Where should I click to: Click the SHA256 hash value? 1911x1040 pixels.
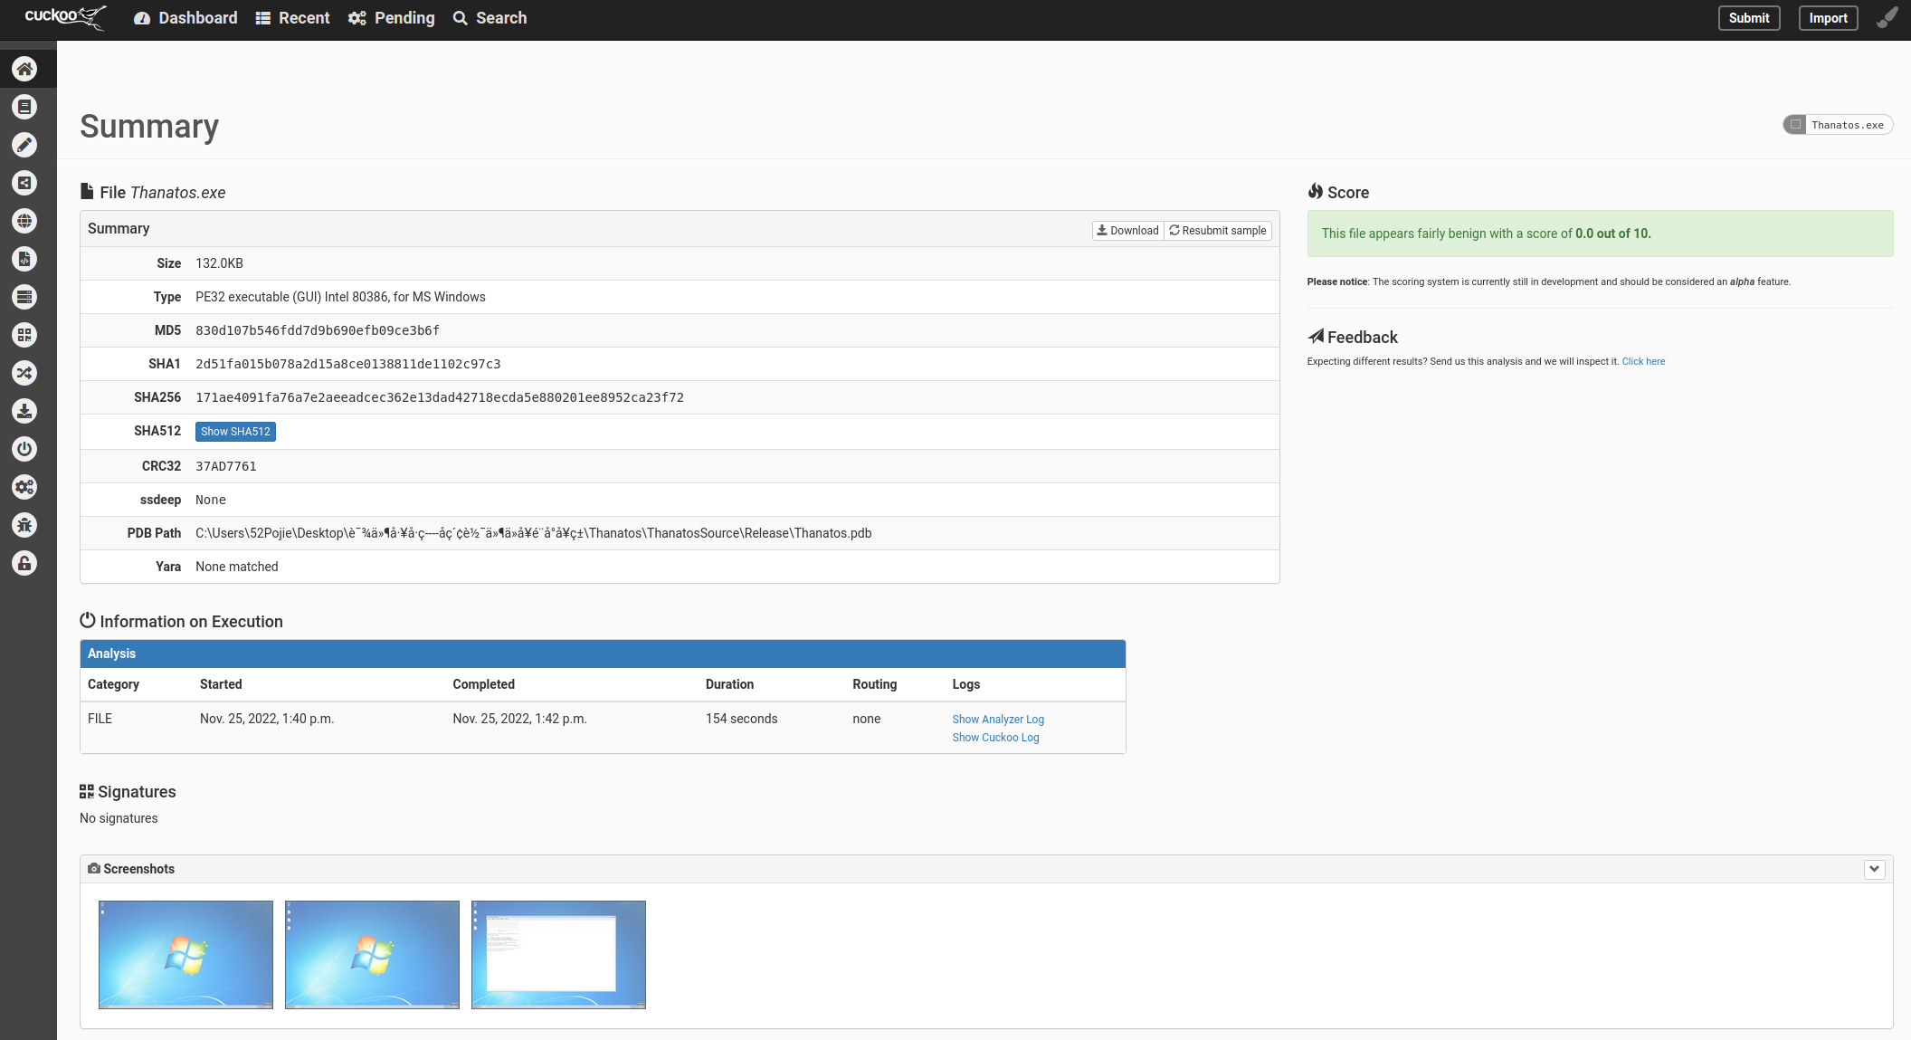tap(440, 397)
